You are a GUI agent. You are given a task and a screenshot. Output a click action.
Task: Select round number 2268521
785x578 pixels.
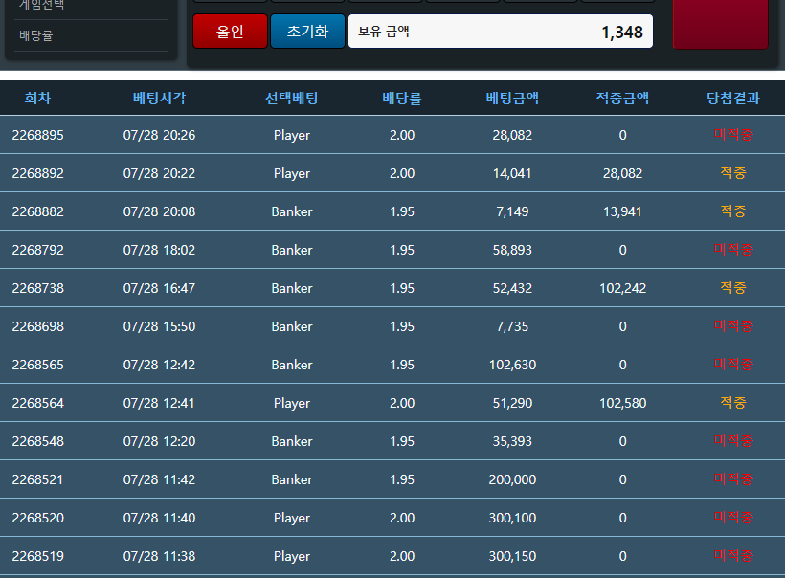(37, 479)
